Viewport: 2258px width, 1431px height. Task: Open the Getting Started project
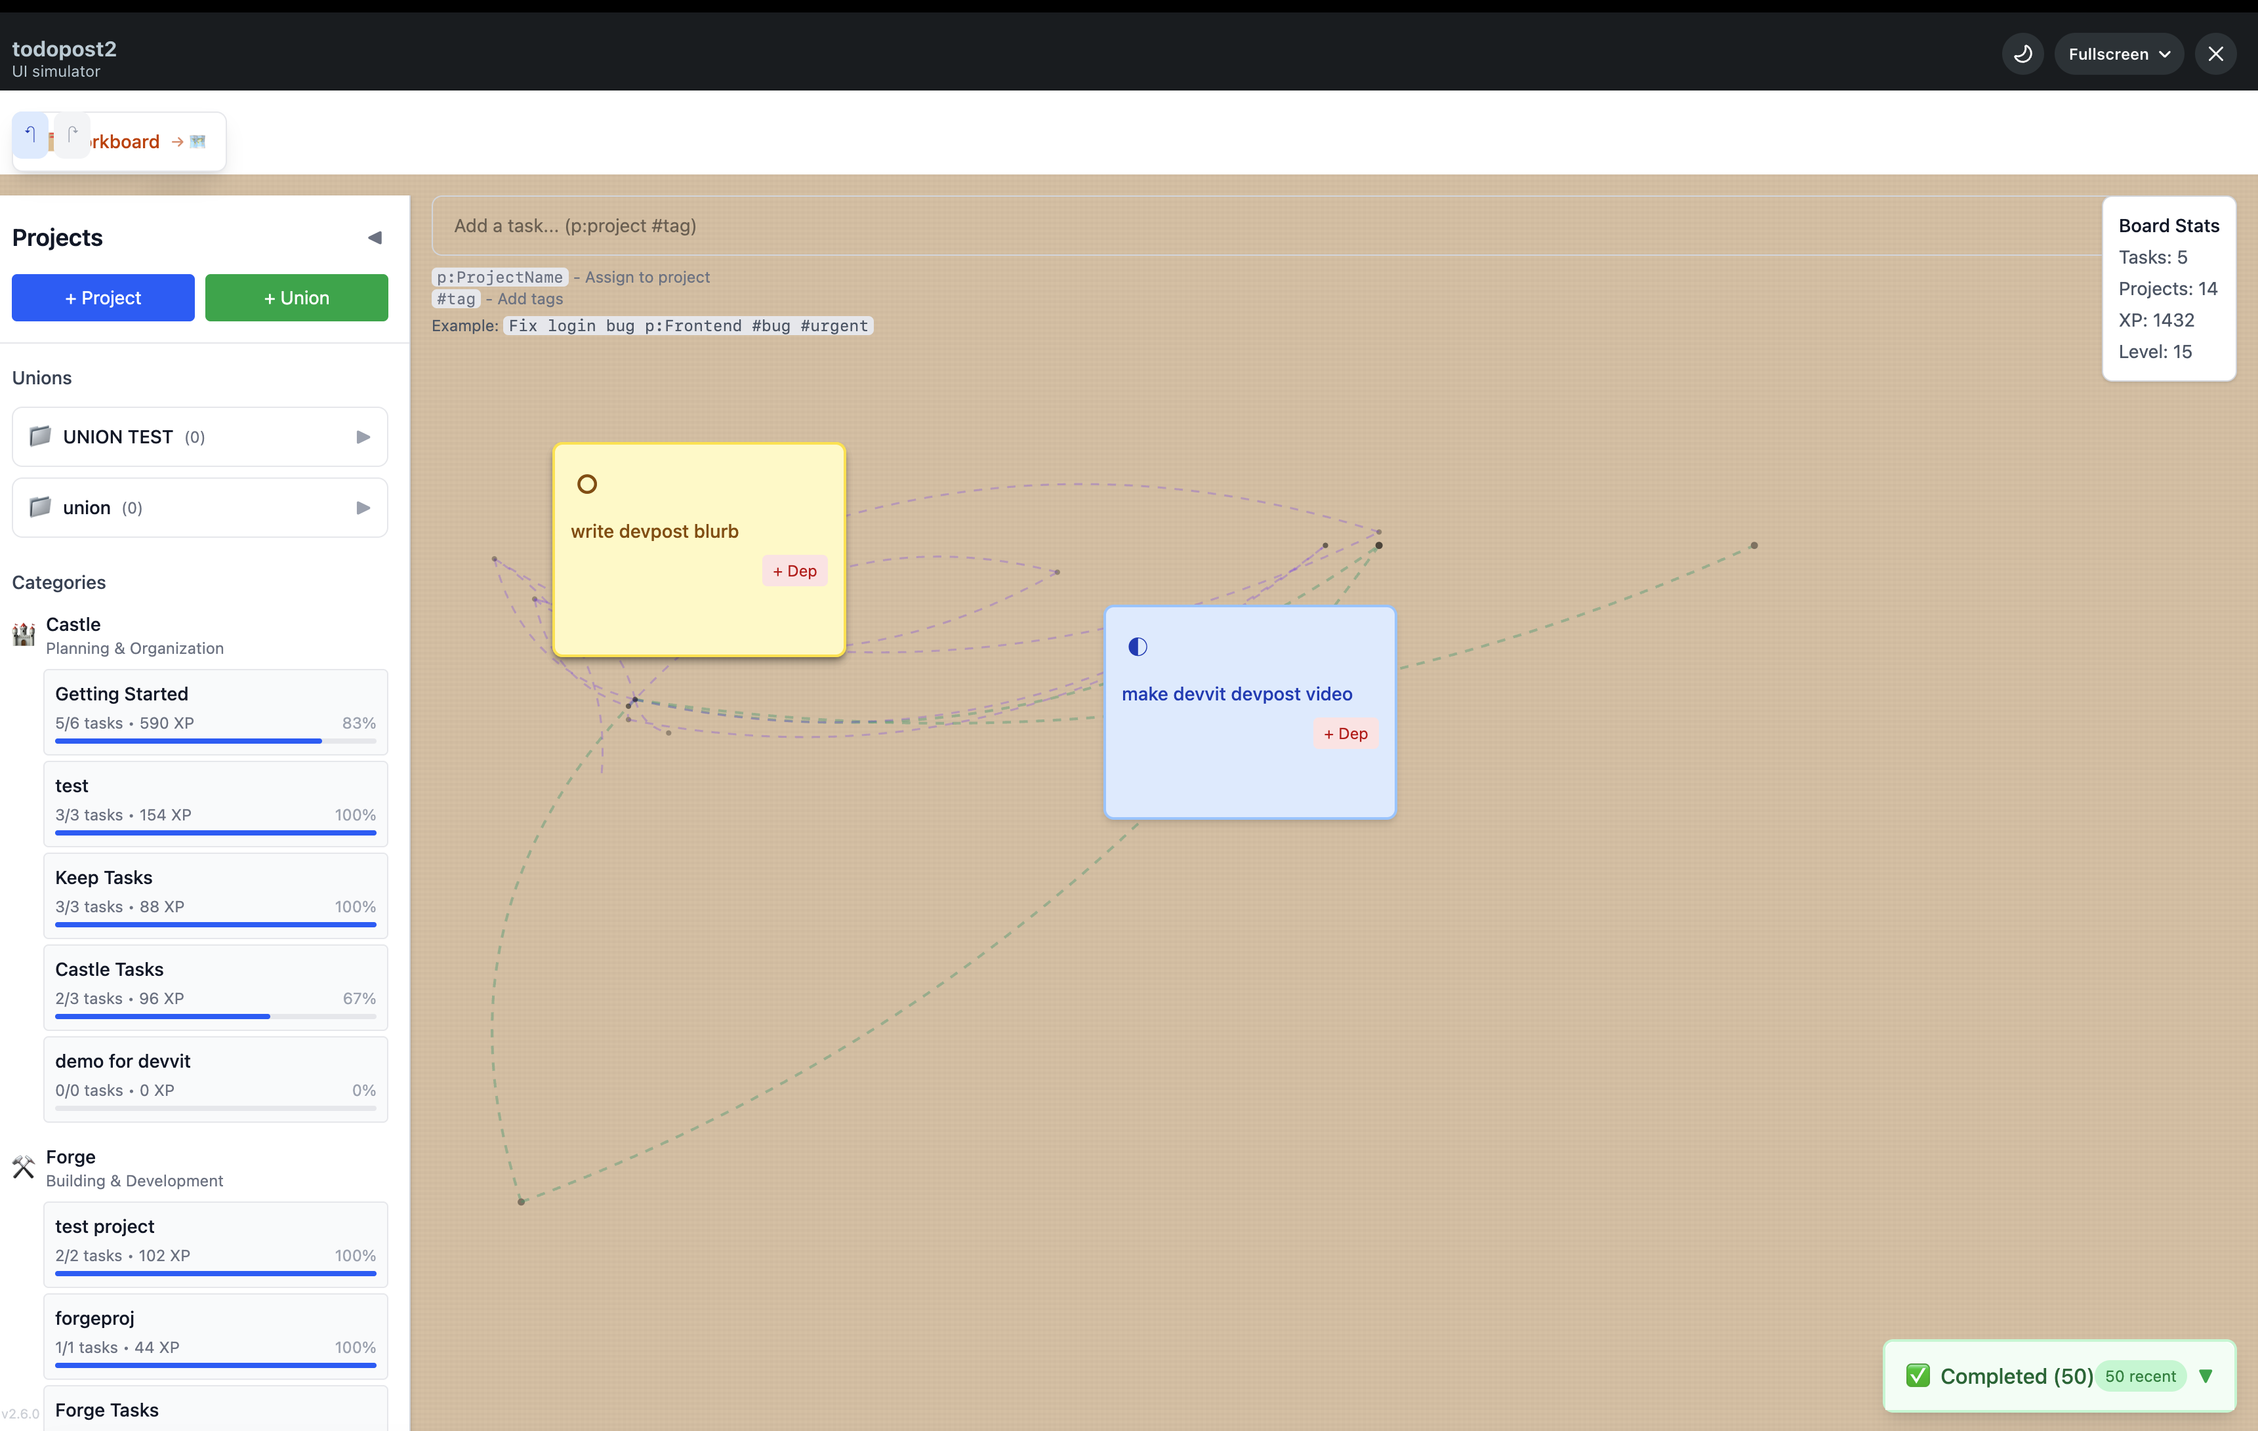[x=215, y=710]
